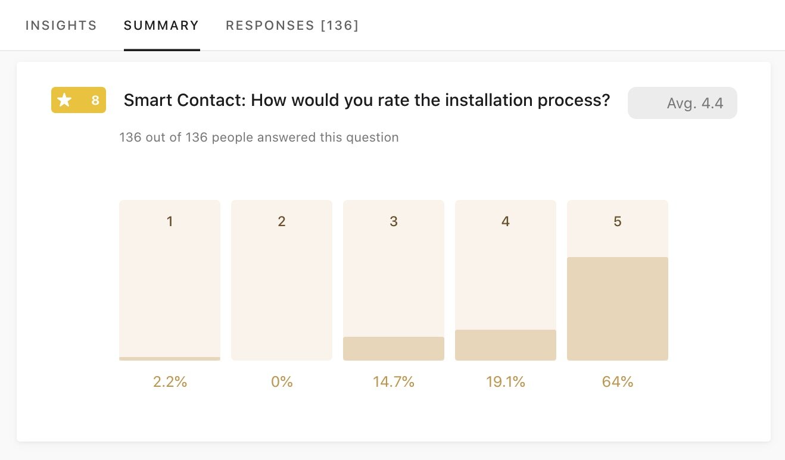Click the 0% percentage label
This screenshot has height=460, width=785.
tap(282, 382)
